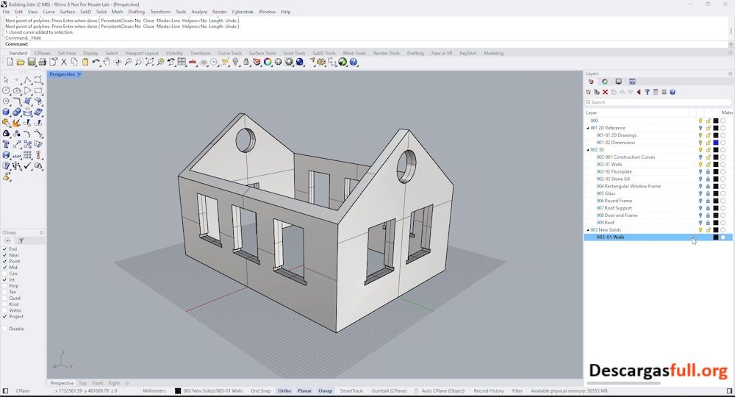Uncheck the Near object snap
Viewport: 735px width, 397px height.
pos(6,255)
